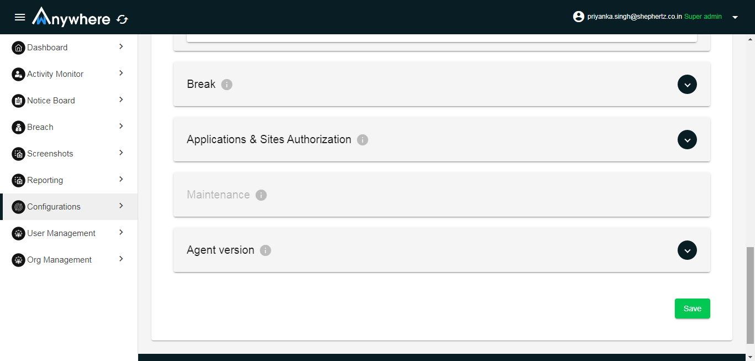Click the user account avatar icon
The height and width of the screenshot is (361, 755).
coord(579,17)
